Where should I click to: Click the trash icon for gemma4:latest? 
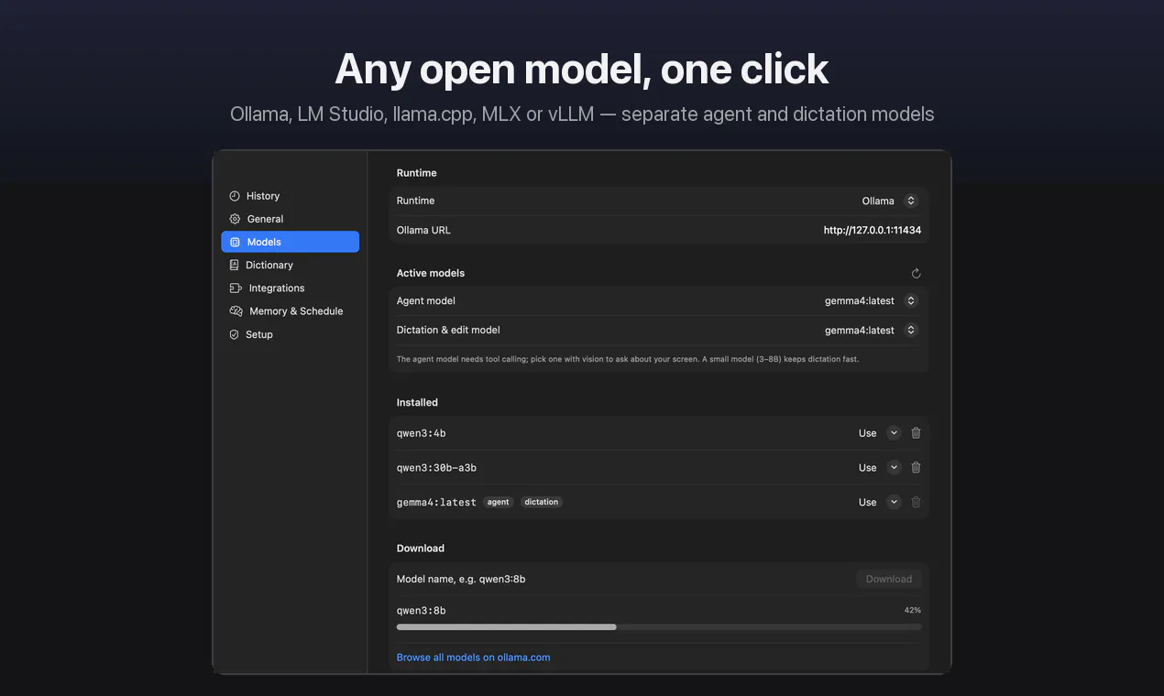[916, 502]
